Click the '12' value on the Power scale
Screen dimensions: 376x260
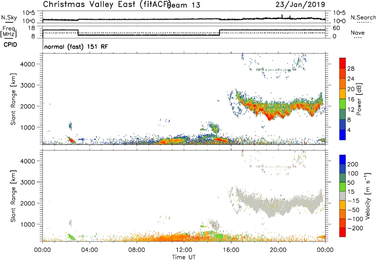tap(351, 110)
